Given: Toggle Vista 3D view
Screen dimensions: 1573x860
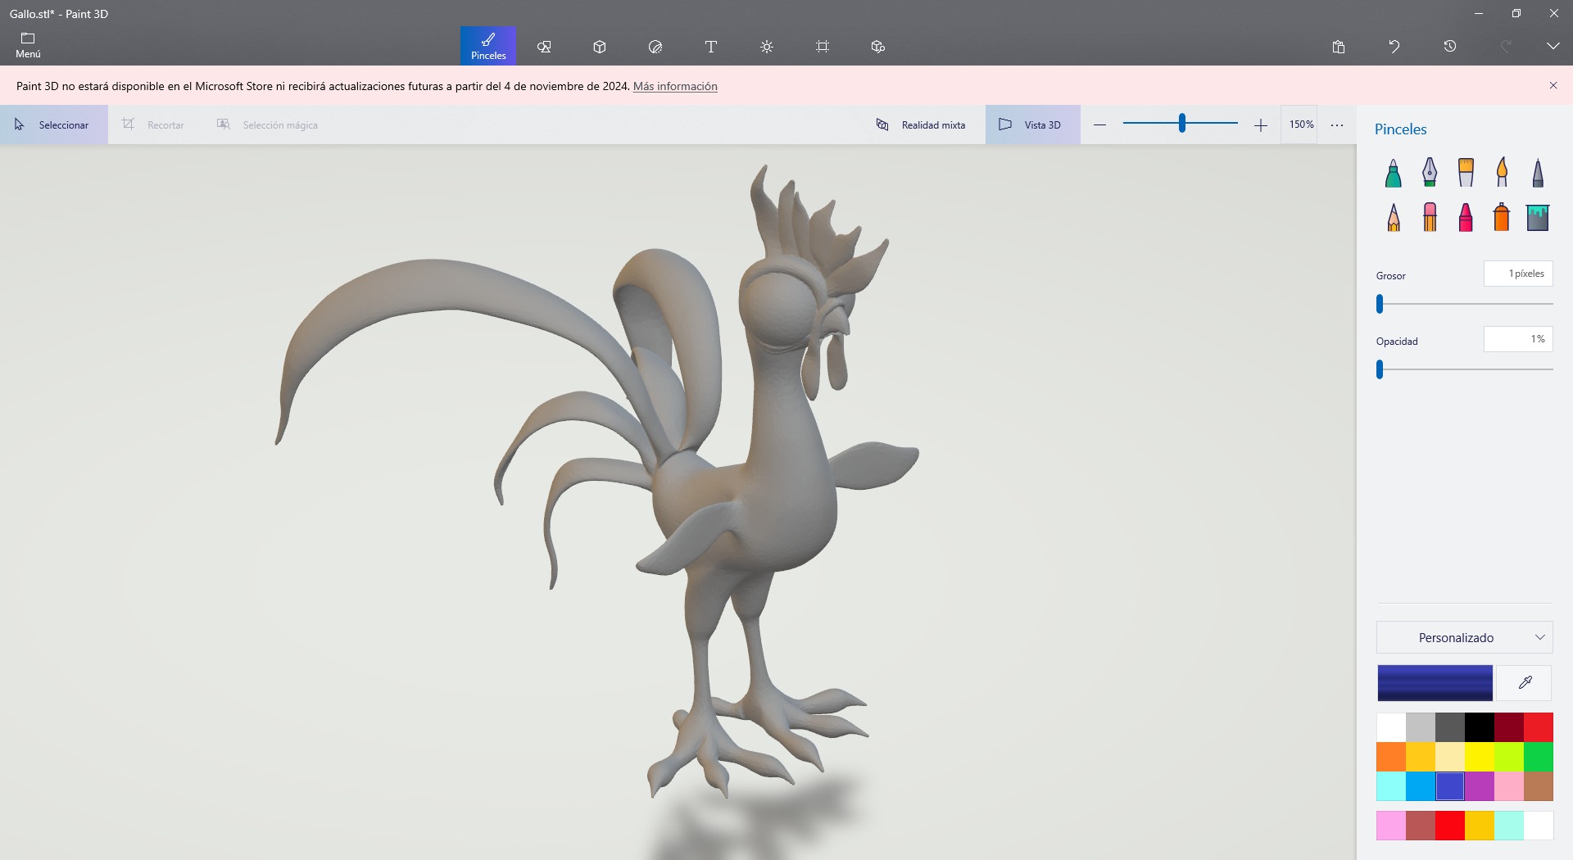Looking at the screenshot, I should 1032,124.
